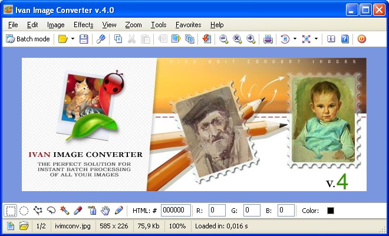Select the hand pan tool

coord(105,211)
